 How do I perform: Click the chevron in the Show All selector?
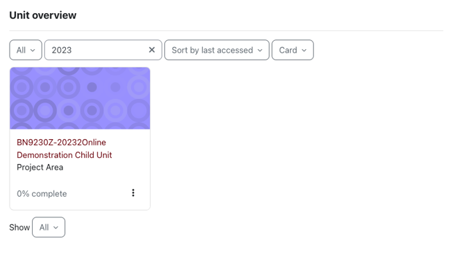56,228
